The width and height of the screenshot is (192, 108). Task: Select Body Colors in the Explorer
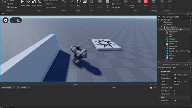point(173,32)
